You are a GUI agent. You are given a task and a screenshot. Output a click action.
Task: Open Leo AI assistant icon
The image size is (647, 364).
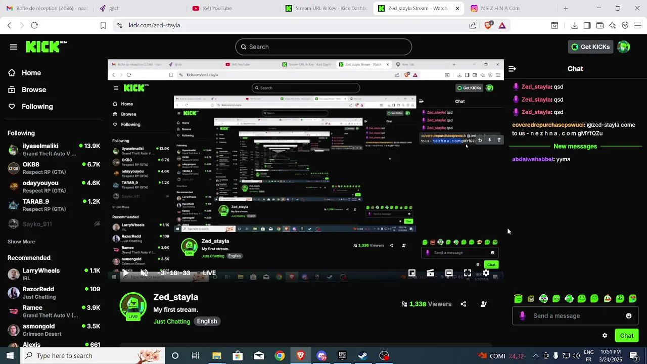[613, 25]
